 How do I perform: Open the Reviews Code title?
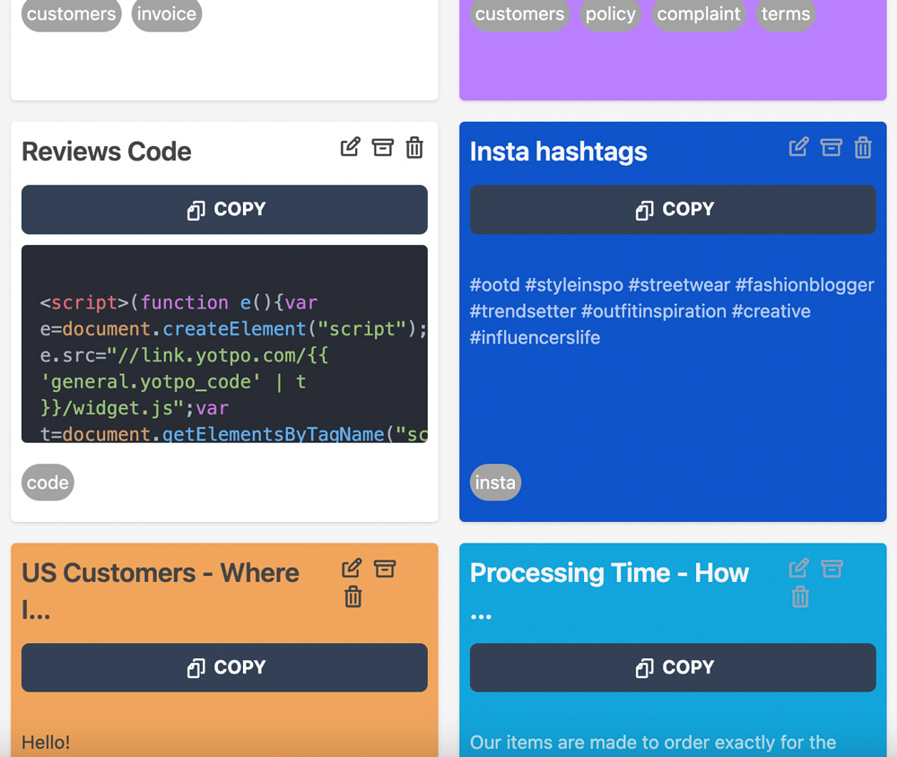click(x=107, y=152)
